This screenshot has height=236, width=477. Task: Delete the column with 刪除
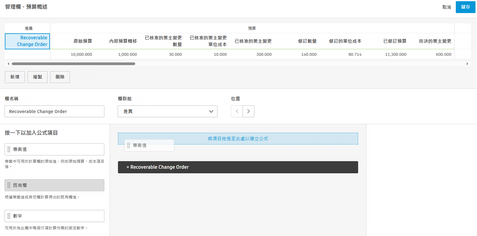click(60, 77)
